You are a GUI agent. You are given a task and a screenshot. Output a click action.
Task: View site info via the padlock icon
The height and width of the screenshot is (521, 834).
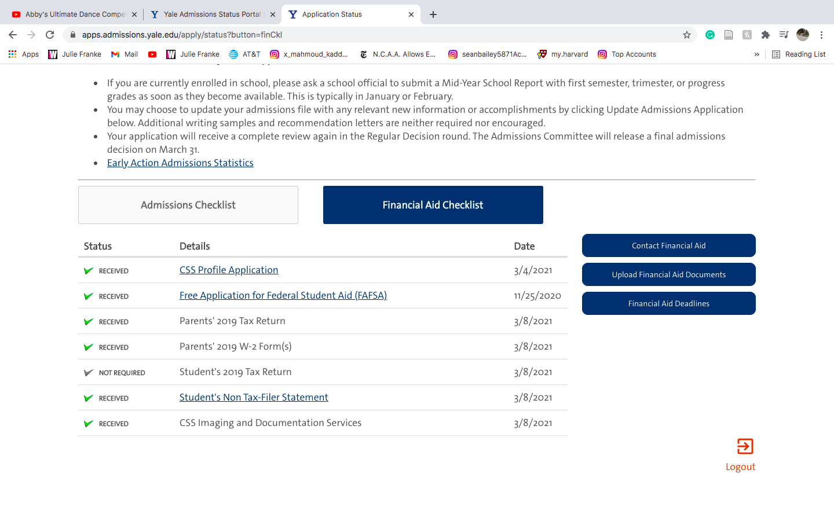coord(73,35)
